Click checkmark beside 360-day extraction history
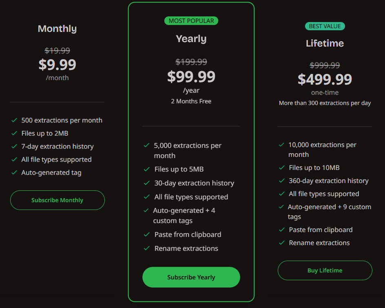Image resolution: width=385 pixels, height=308 pixels. (x=281, y=181)
